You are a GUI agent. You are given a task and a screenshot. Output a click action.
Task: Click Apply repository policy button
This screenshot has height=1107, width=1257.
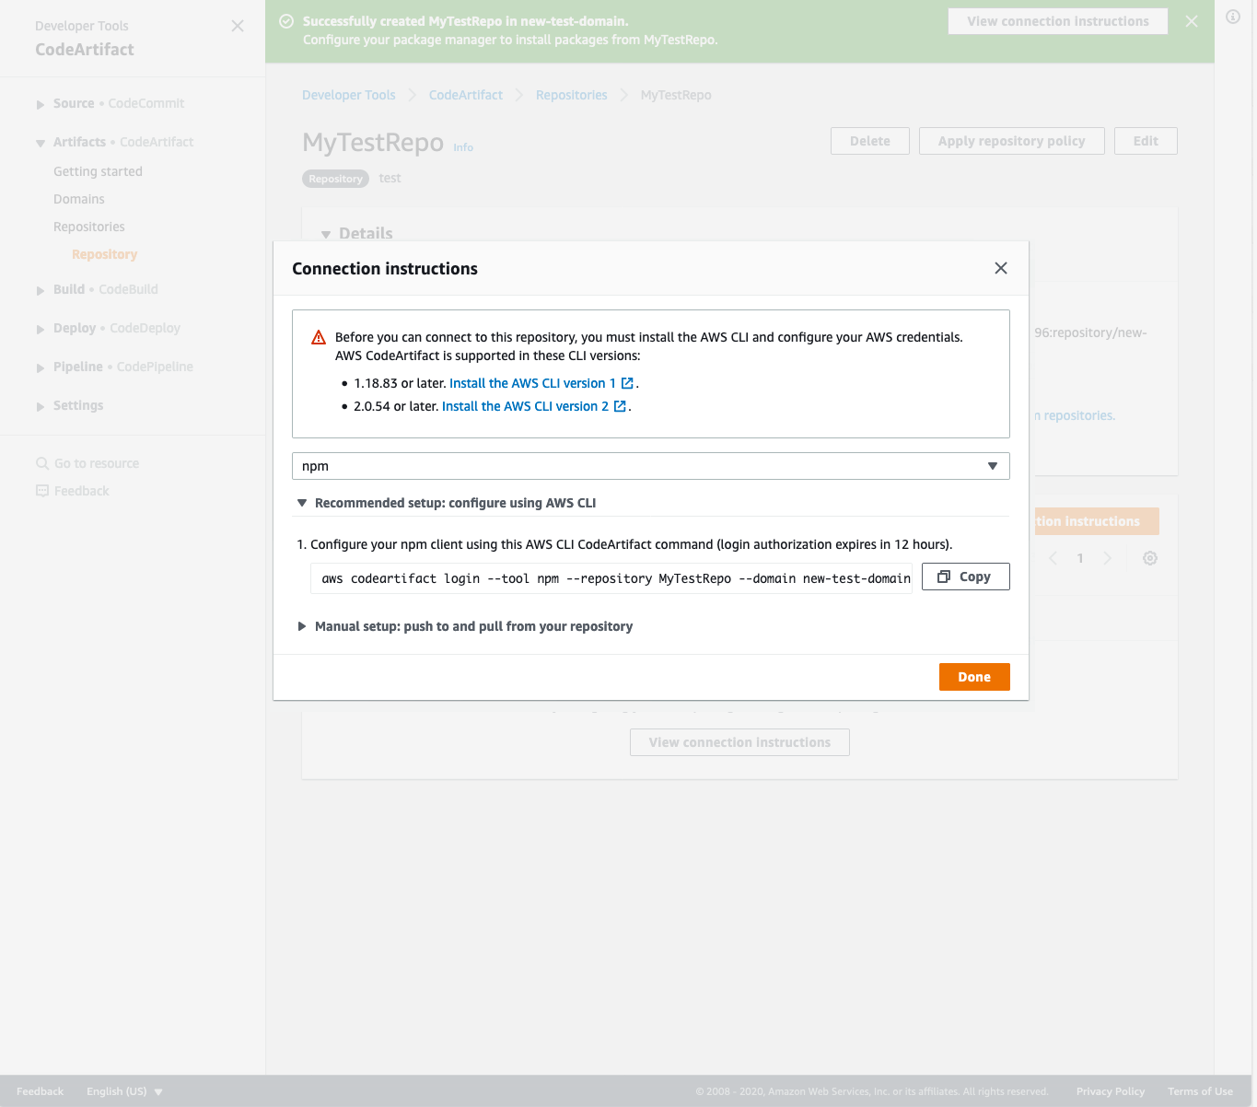pos(1012,141)
